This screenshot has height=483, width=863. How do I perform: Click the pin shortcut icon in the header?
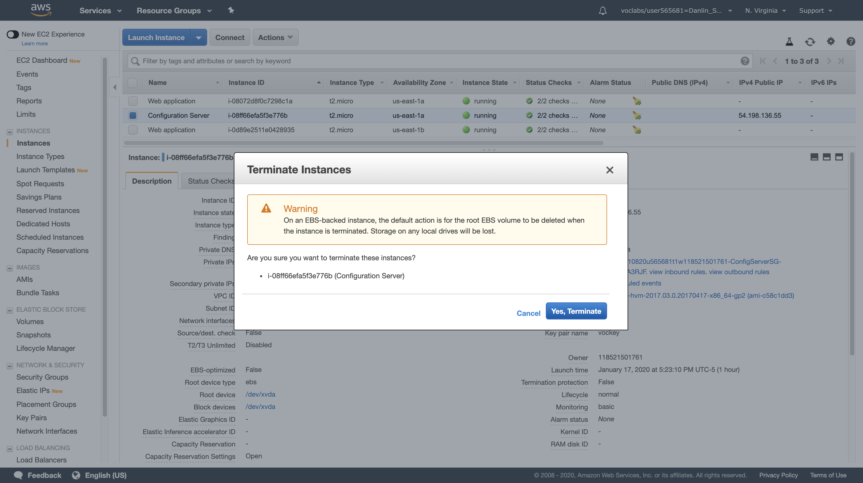(231, 10)
